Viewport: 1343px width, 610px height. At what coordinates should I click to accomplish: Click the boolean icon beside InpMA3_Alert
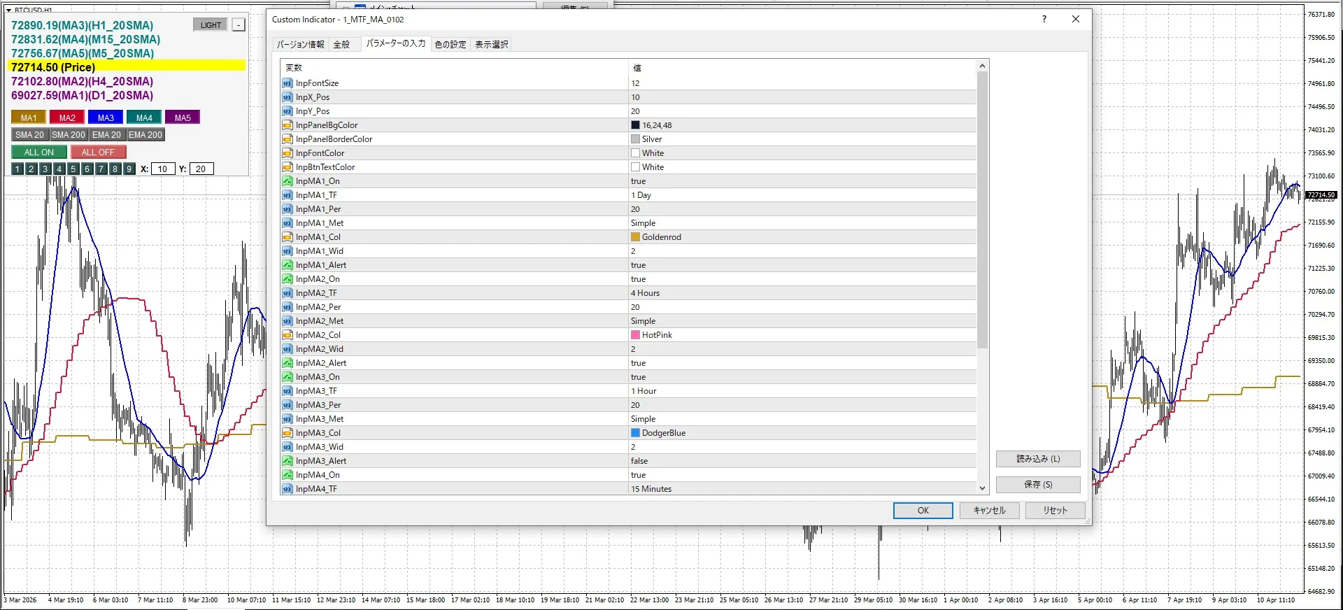287,461
